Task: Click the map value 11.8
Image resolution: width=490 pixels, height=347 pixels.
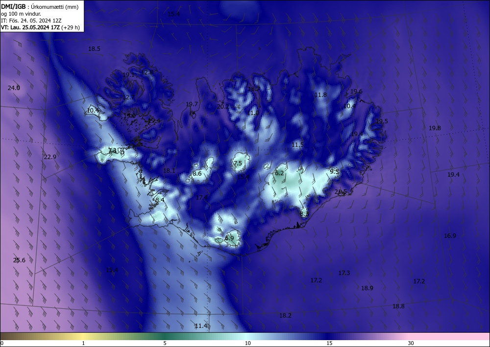Action: point(320,95)
